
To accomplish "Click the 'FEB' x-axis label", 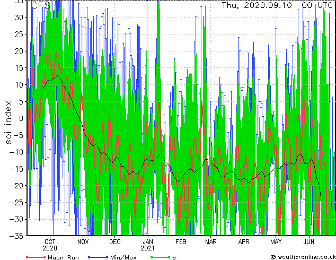I will click(181, 242).
